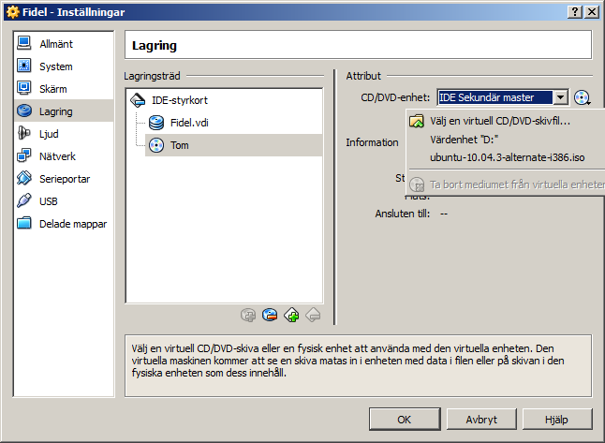
Task: Select the empty Tom disc drive
Action: pos(179,145)
